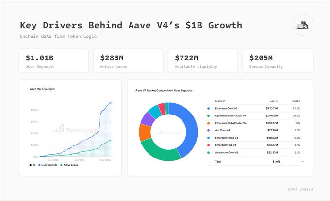
Task: Toggle the User Deposits legend entry
Action: (48, 165)
